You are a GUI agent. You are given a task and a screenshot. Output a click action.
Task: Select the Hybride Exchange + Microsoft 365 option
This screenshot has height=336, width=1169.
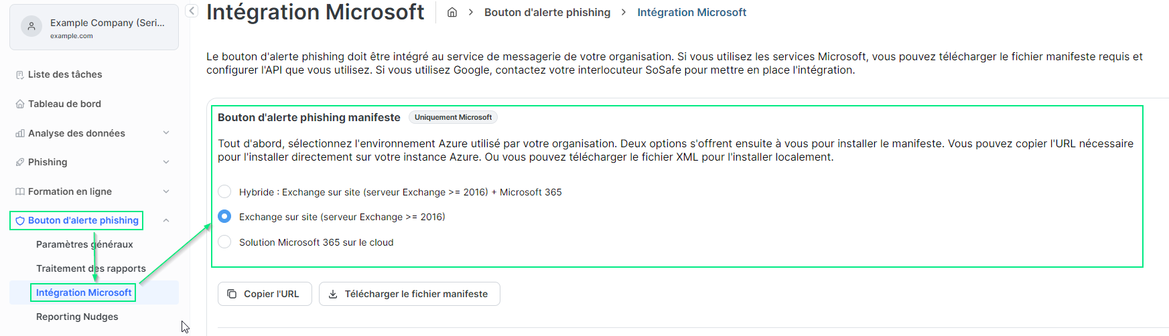tap(224, 192)
